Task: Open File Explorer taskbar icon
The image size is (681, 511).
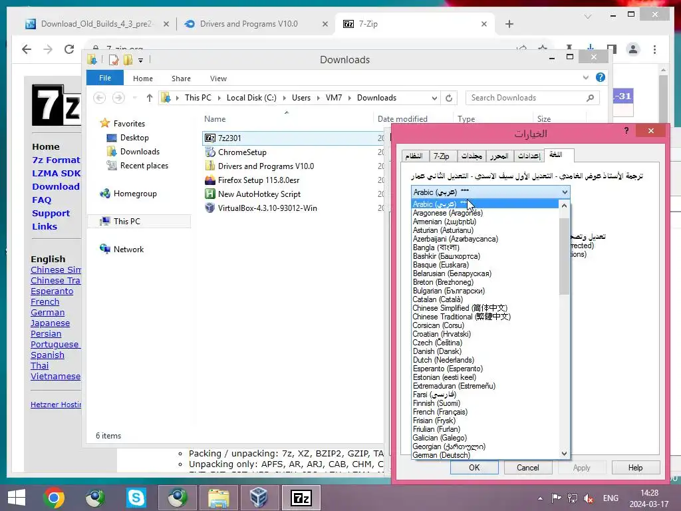Action: click(218, 498)
